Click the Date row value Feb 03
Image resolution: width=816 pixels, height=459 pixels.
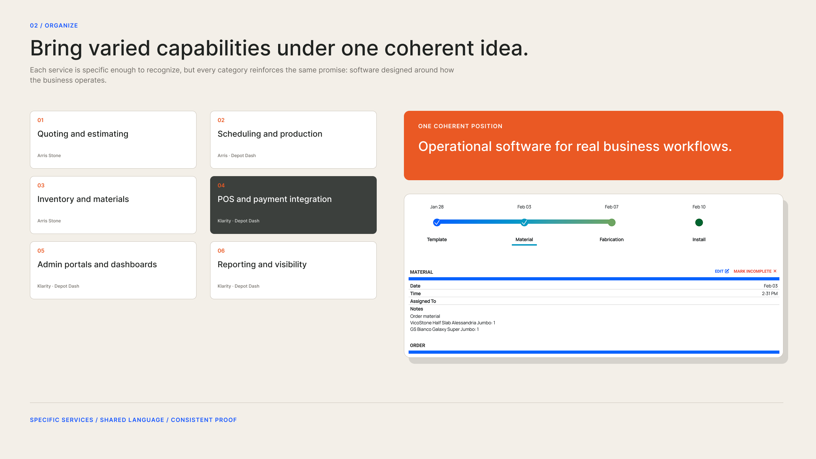click(771, 286)
